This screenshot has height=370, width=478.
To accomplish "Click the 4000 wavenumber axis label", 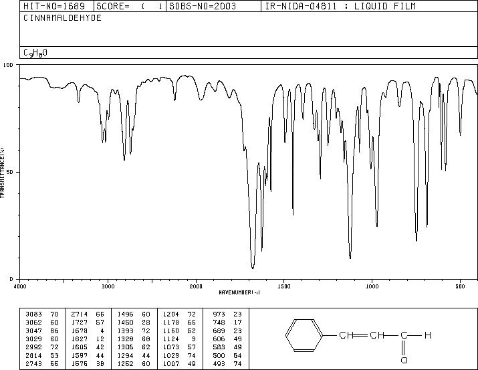I will pos(20,286).
